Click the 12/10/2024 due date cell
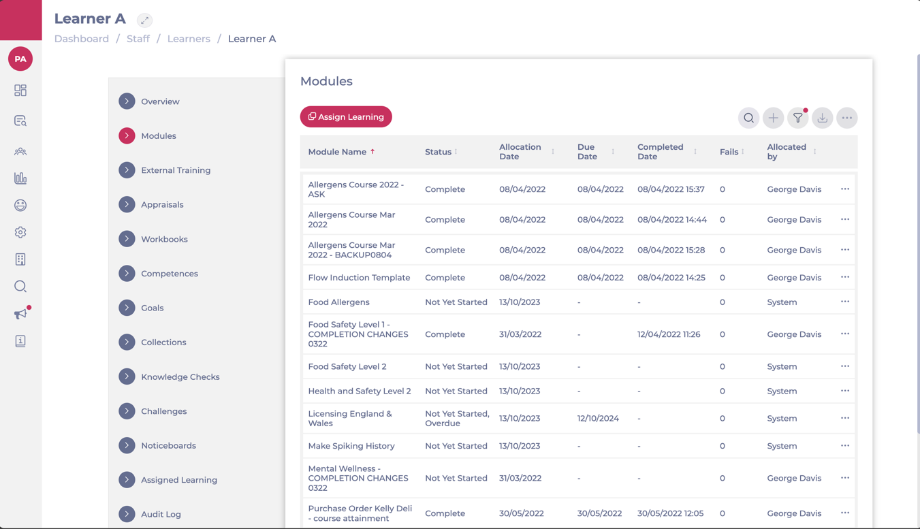The image size is (920, 529). tap(598, 418)
